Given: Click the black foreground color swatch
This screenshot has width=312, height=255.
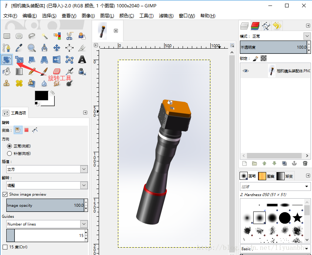Looking at the screenshot, I should 41,95.
